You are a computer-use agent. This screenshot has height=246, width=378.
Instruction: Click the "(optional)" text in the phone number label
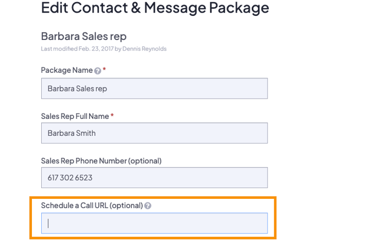tap(145, 161)
